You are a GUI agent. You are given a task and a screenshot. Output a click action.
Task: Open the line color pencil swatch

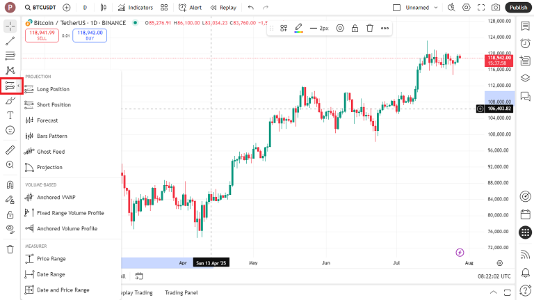[298, 29]
